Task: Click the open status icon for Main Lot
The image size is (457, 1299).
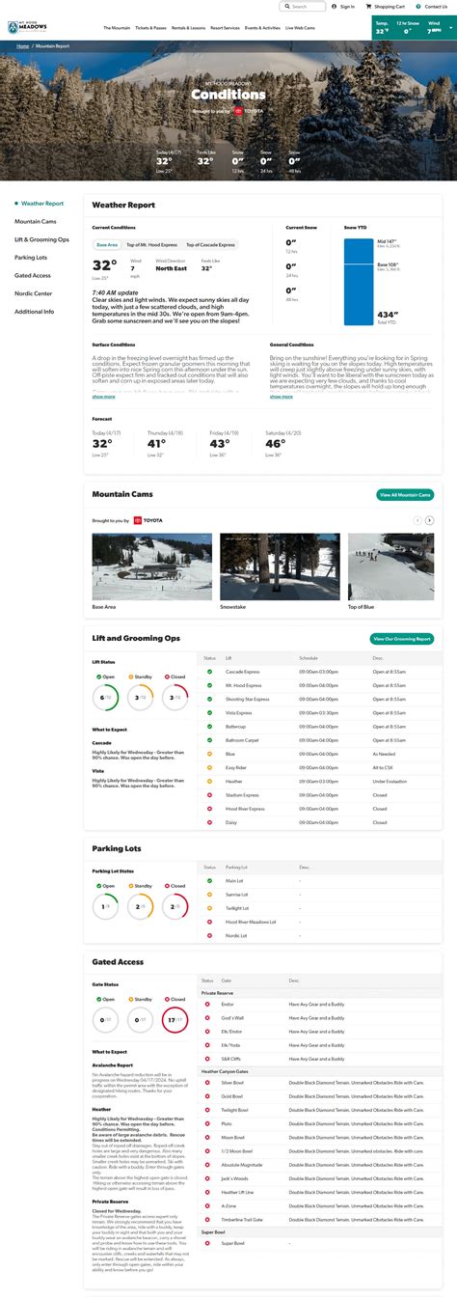Action: point(208,880)
